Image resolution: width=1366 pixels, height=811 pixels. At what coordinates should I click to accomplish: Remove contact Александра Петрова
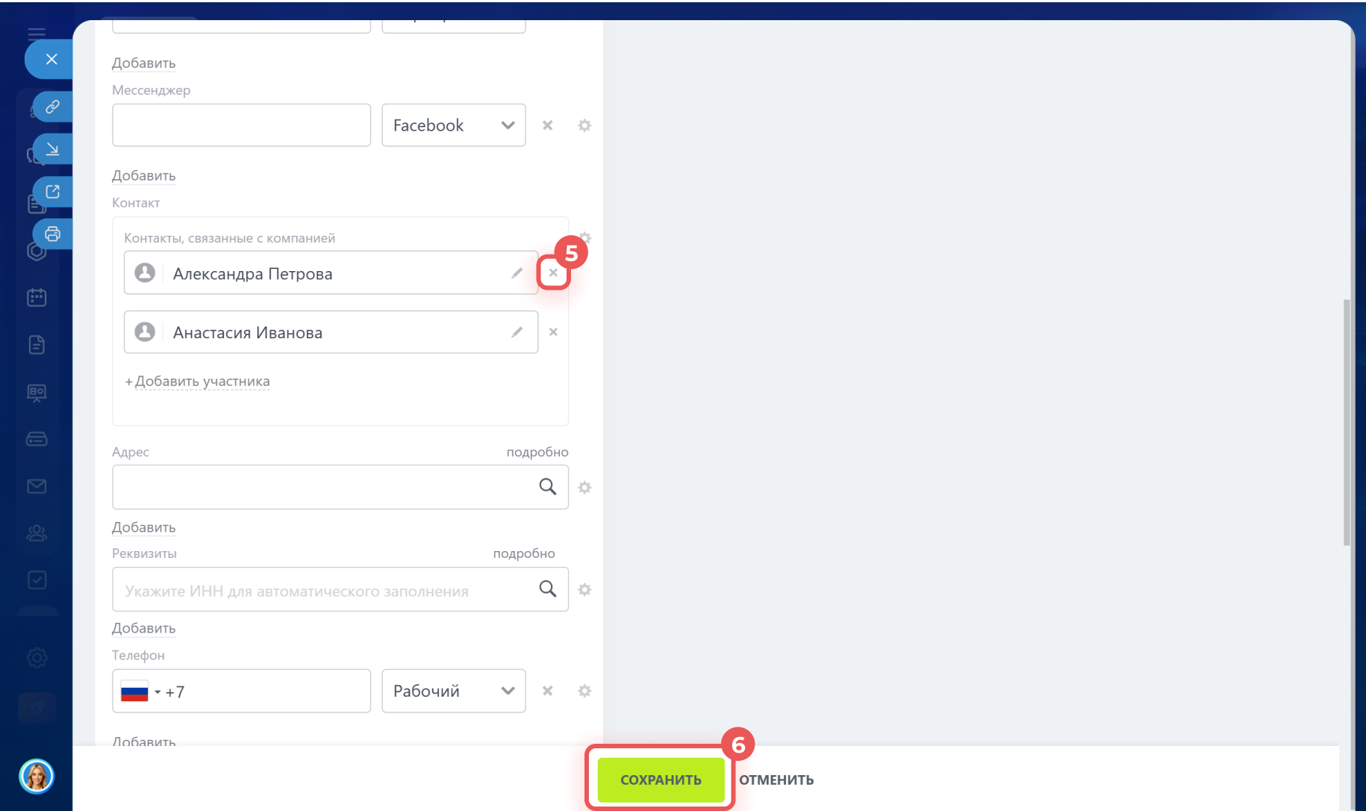(553, 273)
